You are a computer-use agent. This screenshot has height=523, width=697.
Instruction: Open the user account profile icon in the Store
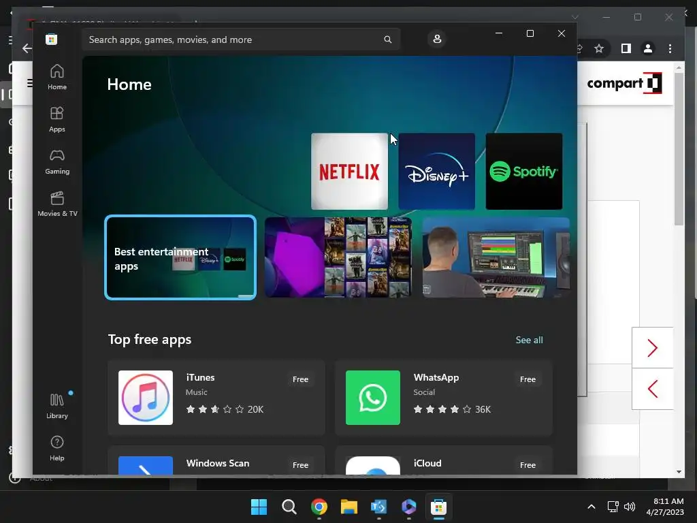pos(437,39)
